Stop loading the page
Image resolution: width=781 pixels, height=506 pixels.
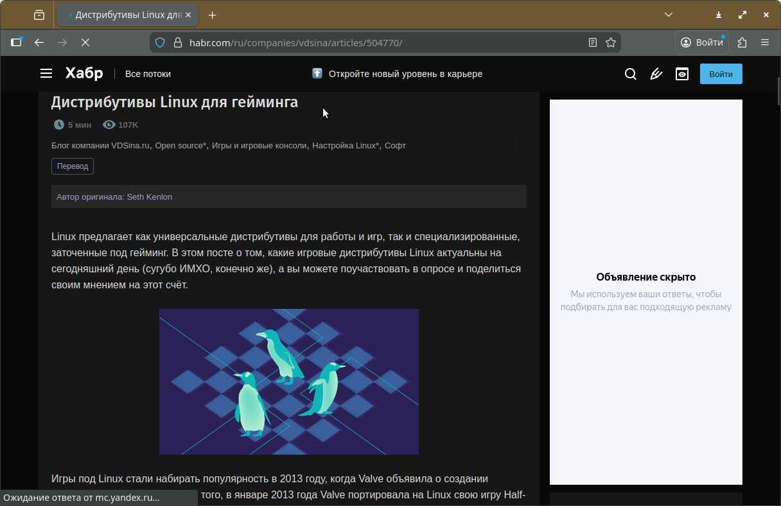[85, 42]
